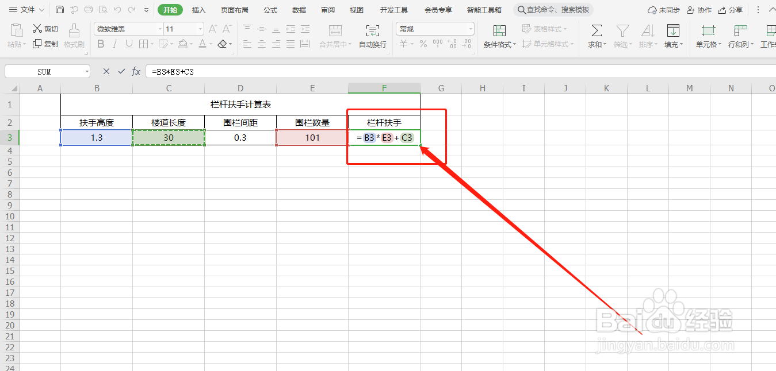Click the Print icon in quick access toolbar
776x371 pixels.
click(88, 10)
